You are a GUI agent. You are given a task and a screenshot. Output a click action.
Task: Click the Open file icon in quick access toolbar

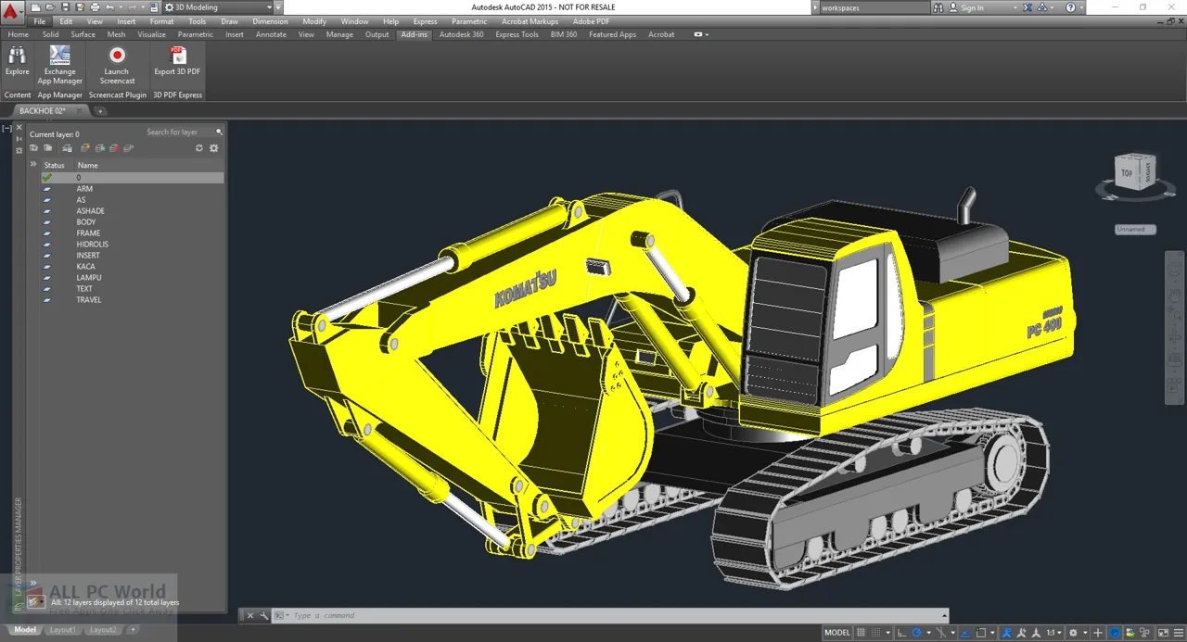point(50,7)
